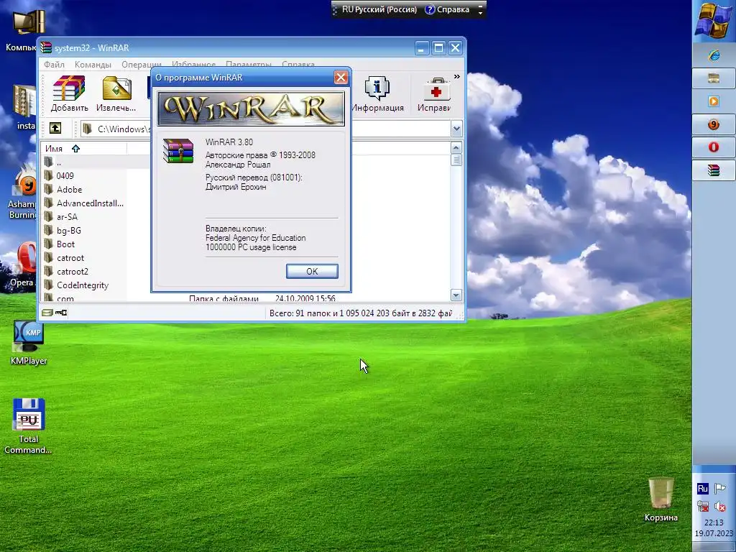Switch to the WinRAR taskbar button

pos(714,170)
